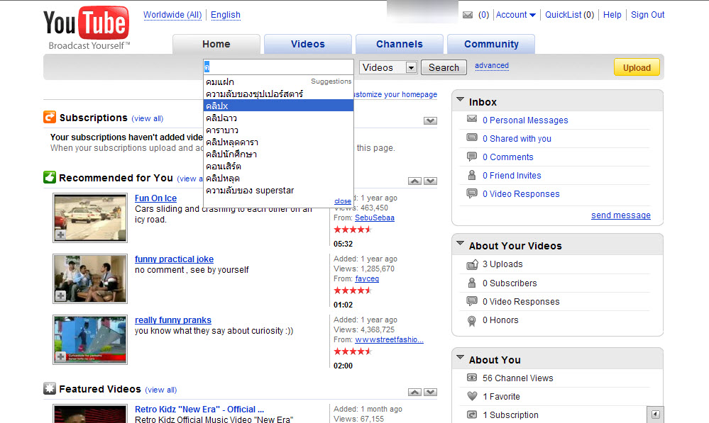The image size is (709, 423).
Task: Click view all next to Subscriptions
Action: (x=148, y=119)
